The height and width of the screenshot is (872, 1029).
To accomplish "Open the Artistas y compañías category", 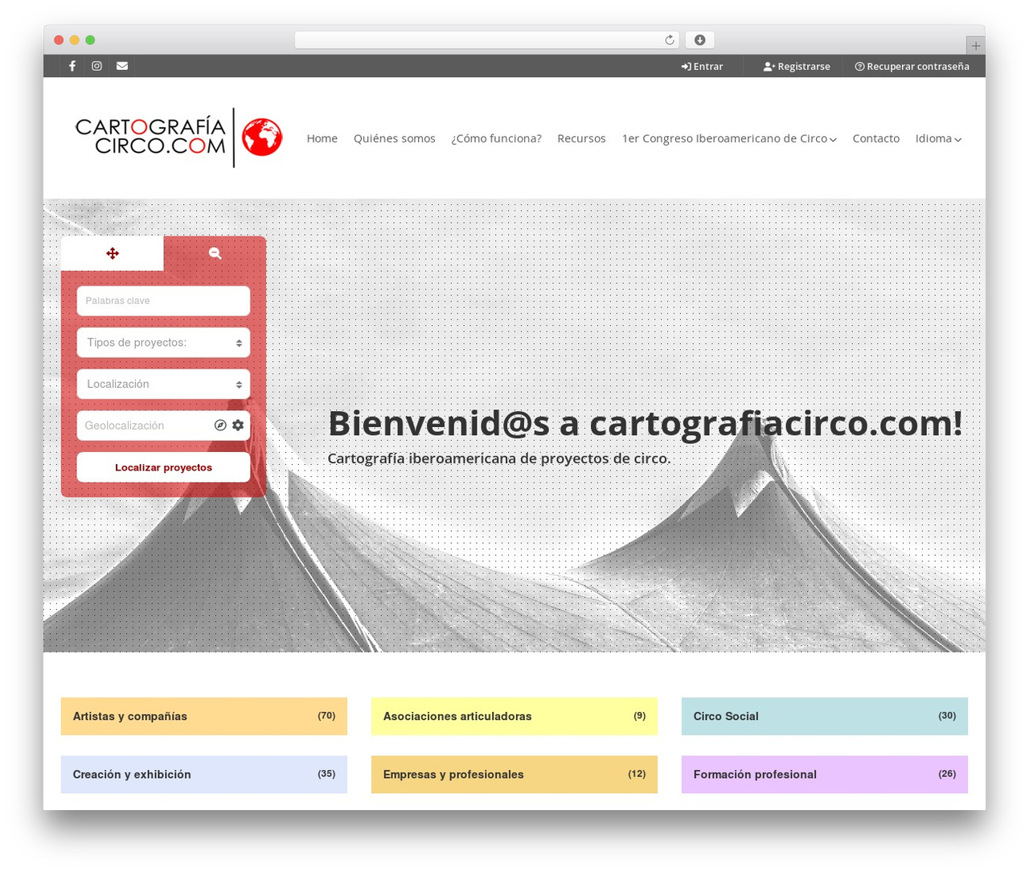I will point(204,716).
